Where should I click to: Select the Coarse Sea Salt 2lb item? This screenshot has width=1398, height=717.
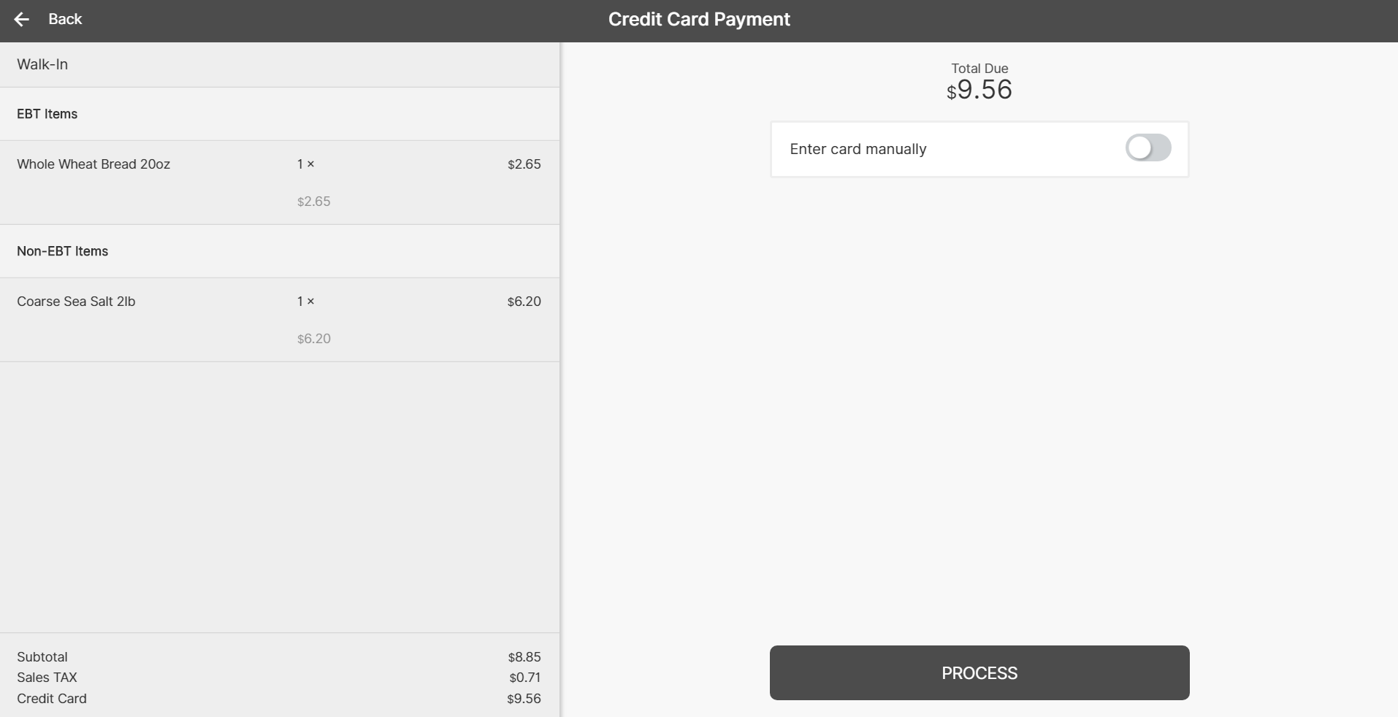click(x=76, y=302)
